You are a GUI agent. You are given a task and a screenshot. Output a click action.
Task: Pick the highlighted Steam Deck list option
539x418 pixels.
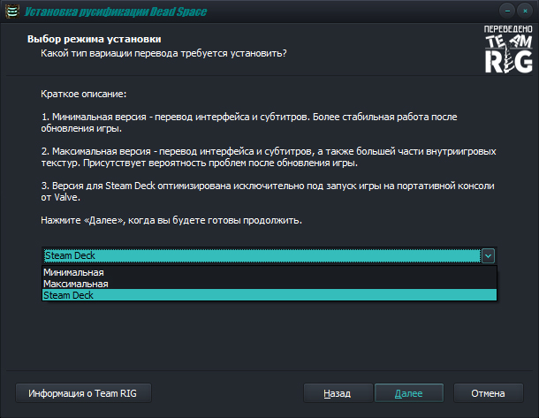point(69,295)
